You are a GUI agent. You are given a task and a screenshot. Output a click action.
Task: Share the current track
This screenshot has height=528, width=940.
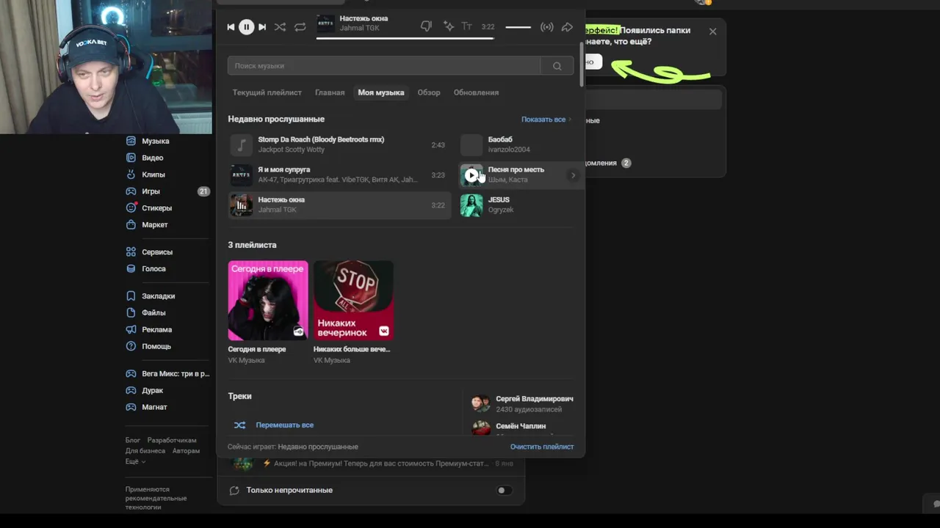tap(567, 27)
